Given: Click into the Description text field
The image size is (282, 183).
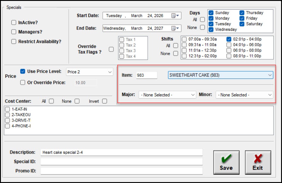Looking at the screenshot, I should pos(121,152).
